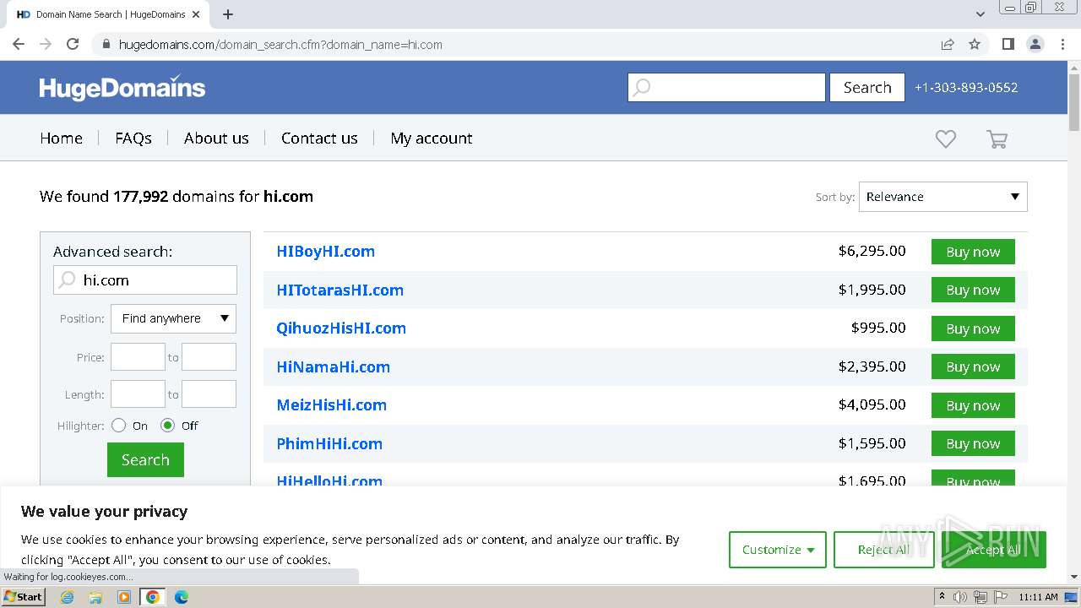Open the HiNamaHi.com domain link
Viewport: 1081px width, 608px height.
333,366
